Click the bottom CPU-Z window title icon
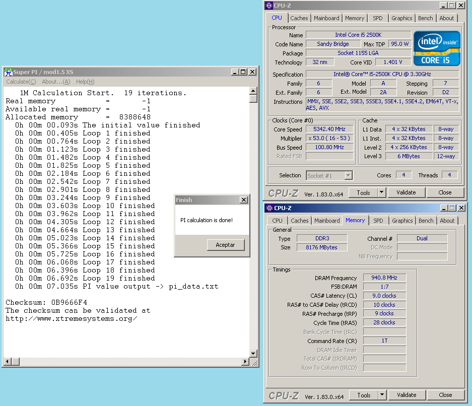Image resolution: width=472 pixels, height=406 pixels. [269, 208]
